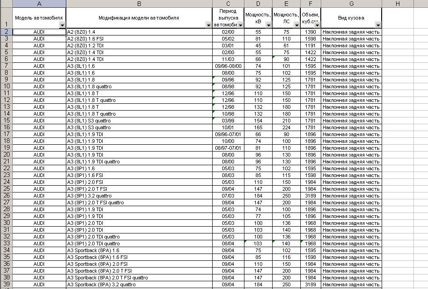
Task: Click 'Наклонная задняя часть' in row 30
Action: point(351,223)
